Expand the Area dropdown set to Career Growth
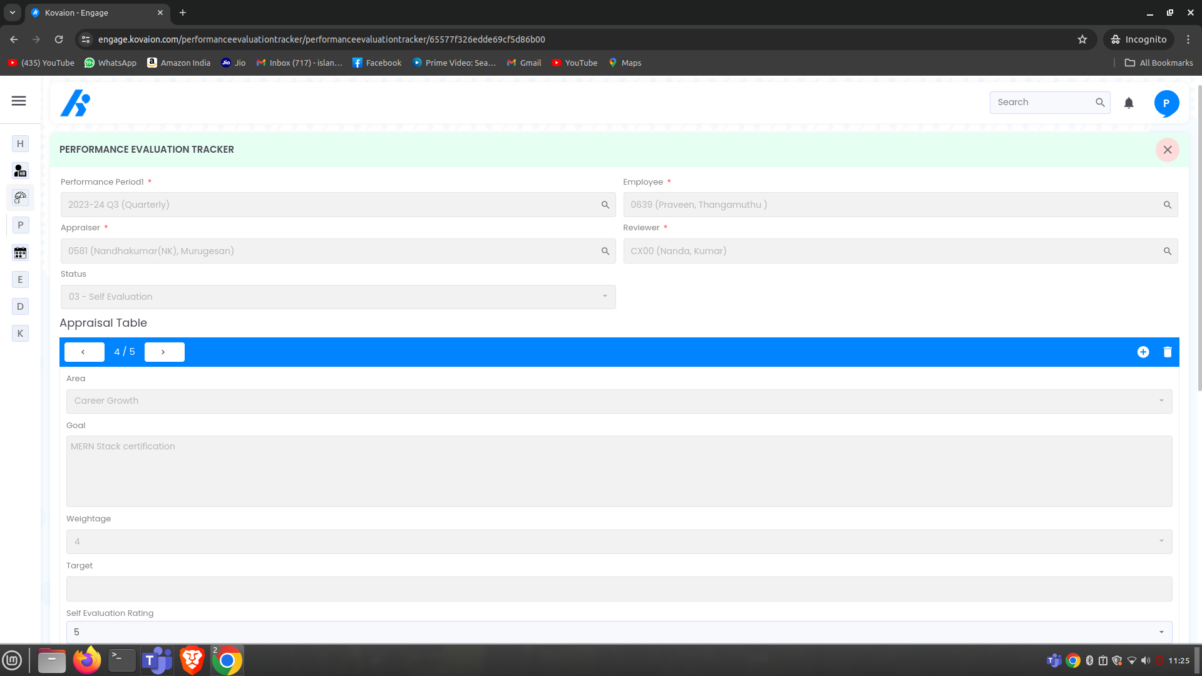The image size is (1202, 676). pos(1163,401)
